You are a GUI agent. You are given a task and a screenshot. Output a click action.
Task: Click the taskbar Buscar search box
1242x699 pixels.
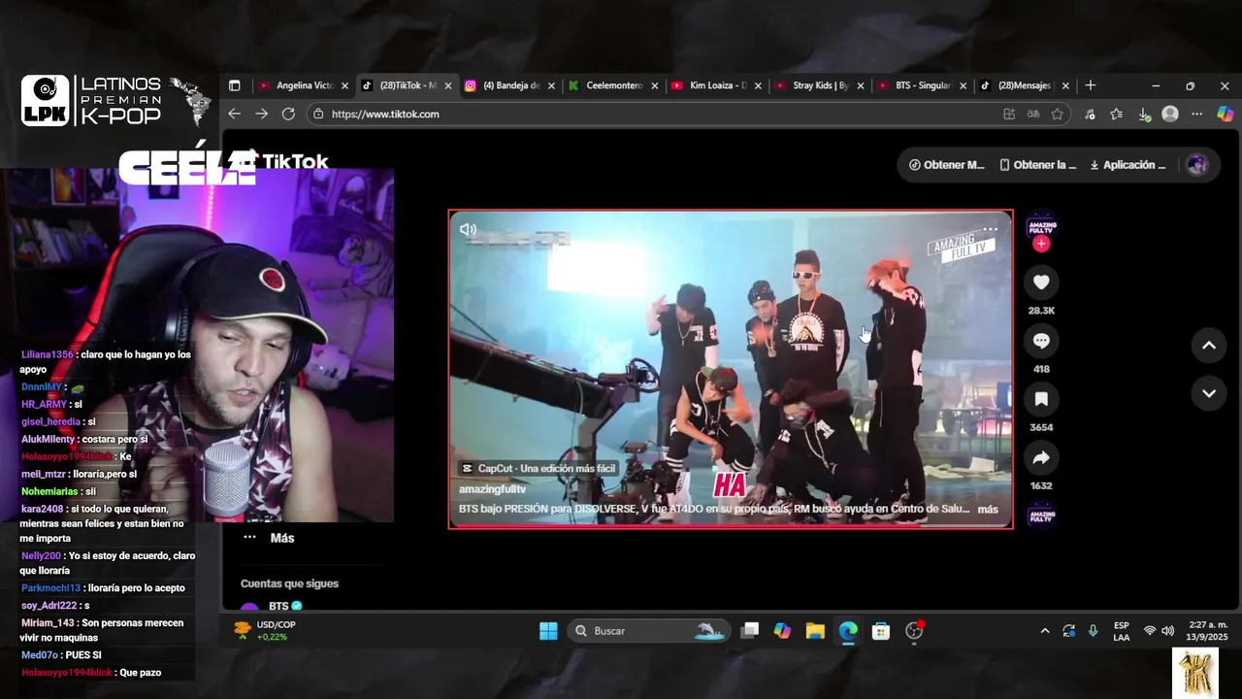(647, 631)
